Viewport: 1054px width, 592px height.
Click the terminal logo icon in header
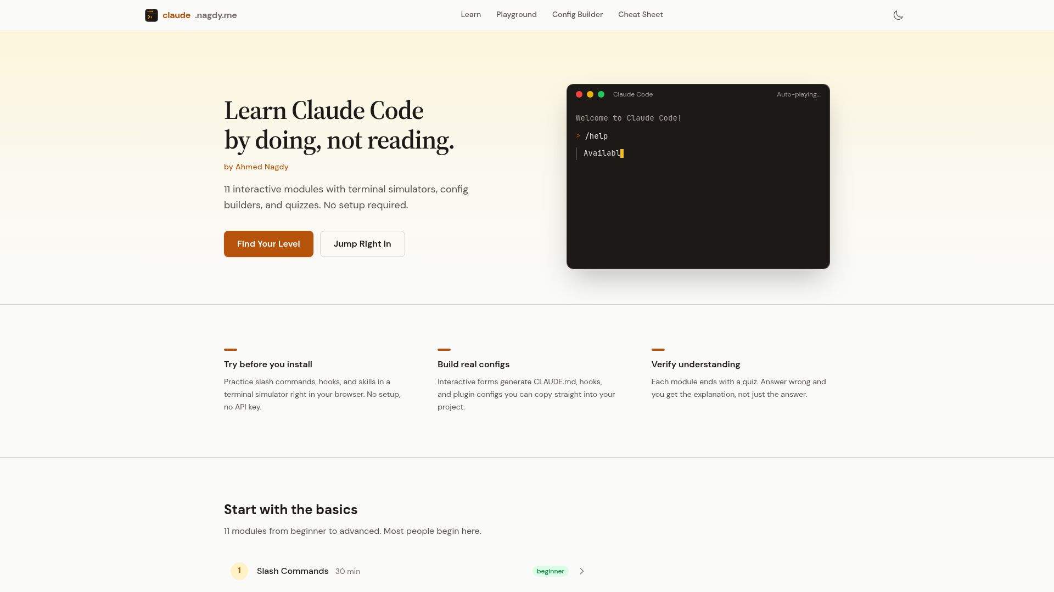151,15
